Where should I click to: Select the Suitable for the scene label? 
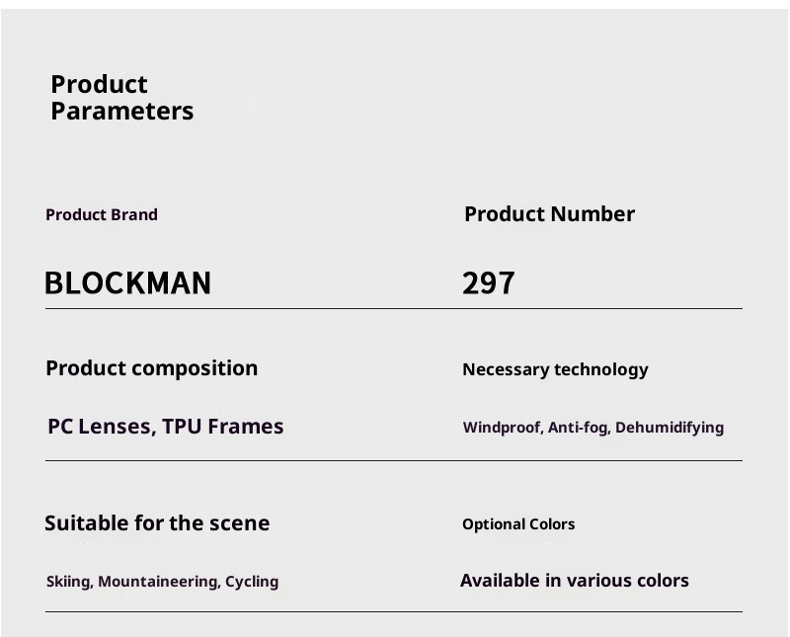point(157,523)
